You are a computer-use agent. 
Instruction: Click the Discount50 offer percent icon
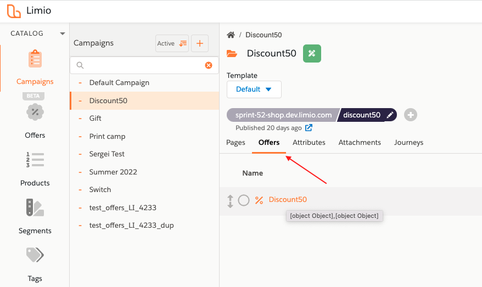(x=259, y=200)
